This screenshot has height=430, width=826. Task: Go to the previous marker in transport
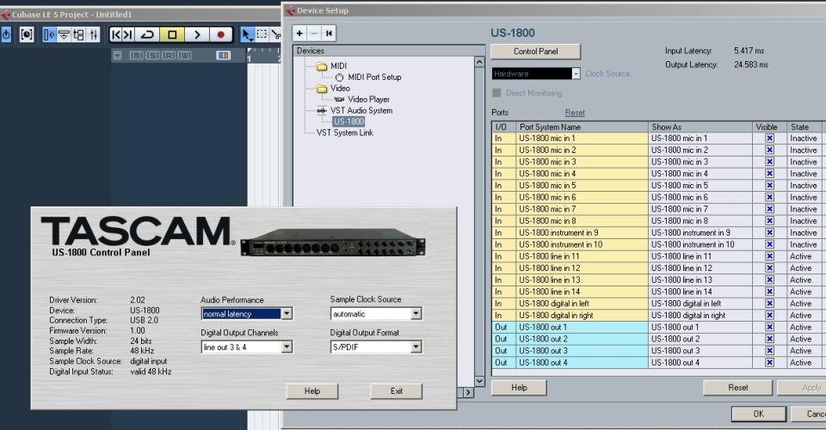[116, 34]
